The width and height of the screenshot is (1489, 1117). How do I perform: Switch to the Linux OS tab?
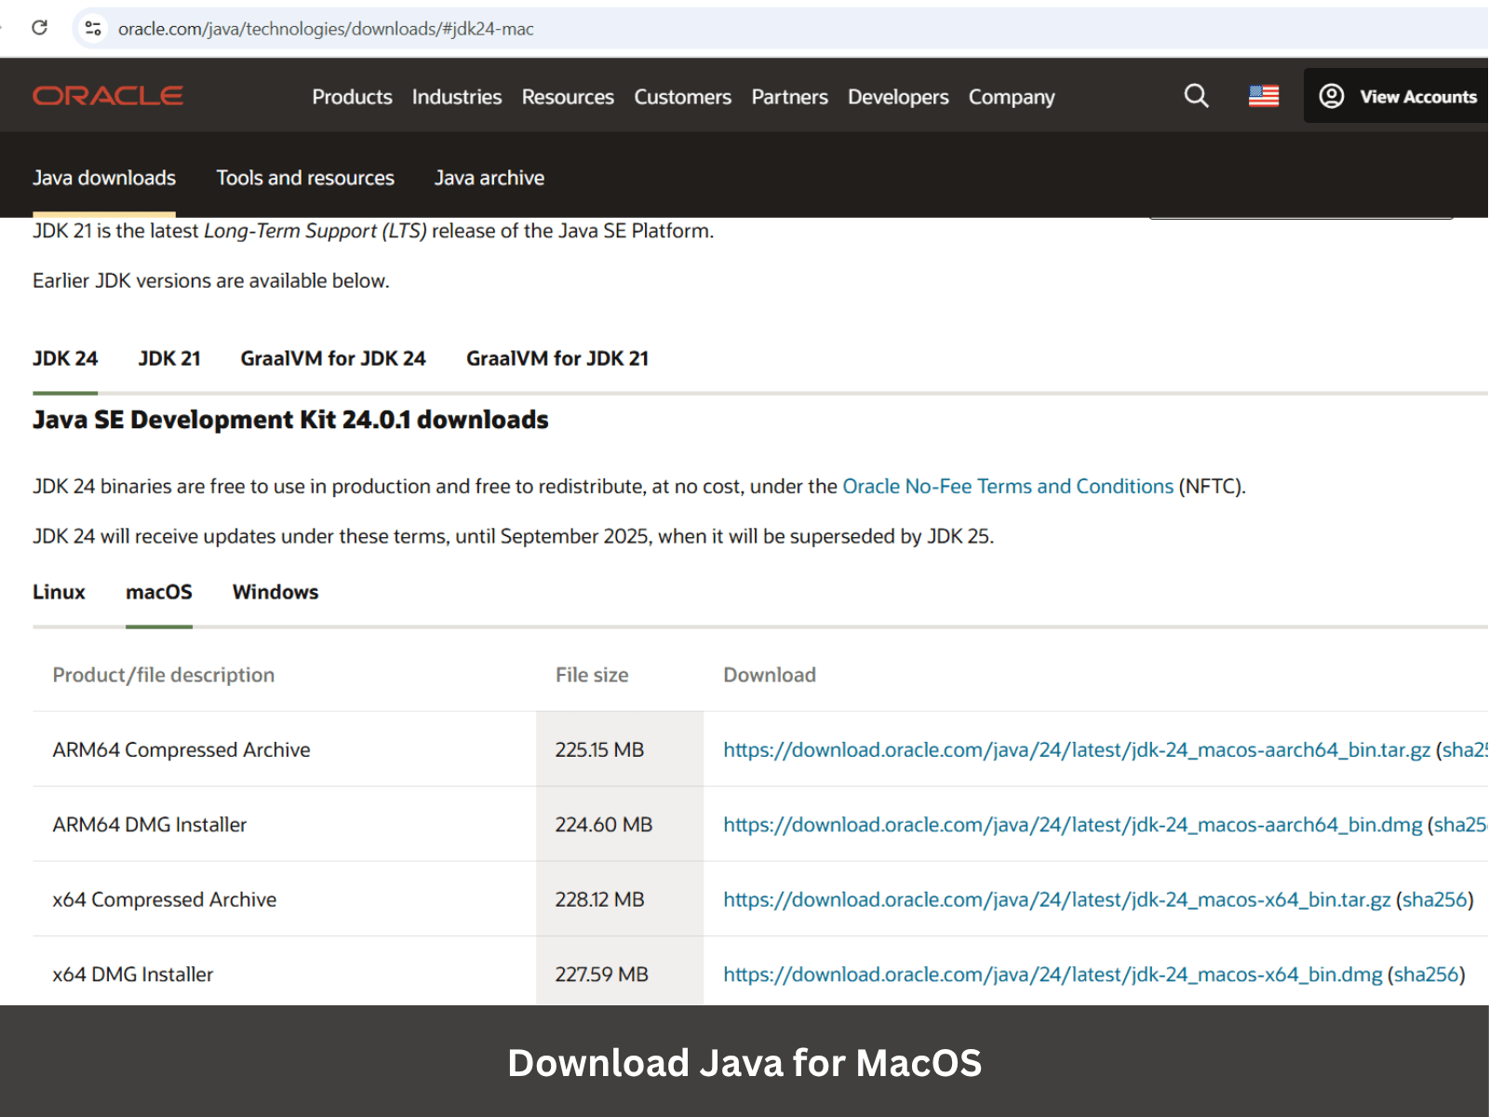pos(59,592)
